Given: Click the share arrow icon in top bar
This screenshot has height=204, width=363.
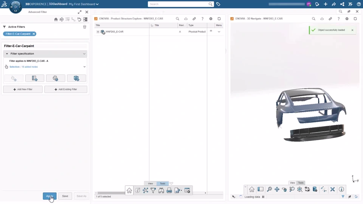Looking at the screenshot, I should [x=334, y=4].
